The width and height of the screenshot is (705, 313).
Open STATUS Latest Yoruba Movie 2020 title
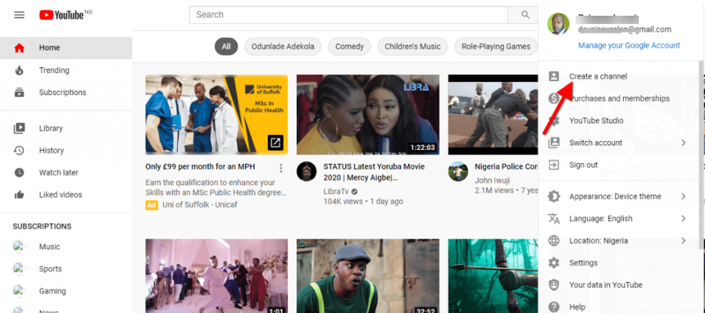coord(374,172)
